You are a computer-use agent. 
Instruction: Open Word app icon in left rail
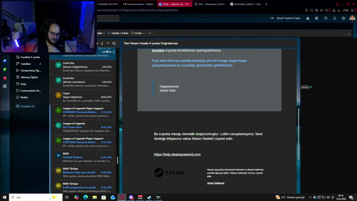[x=5, y=61]
